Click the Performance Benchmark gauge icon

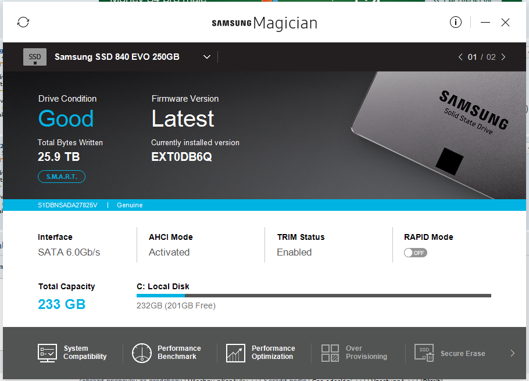[142, 353]
